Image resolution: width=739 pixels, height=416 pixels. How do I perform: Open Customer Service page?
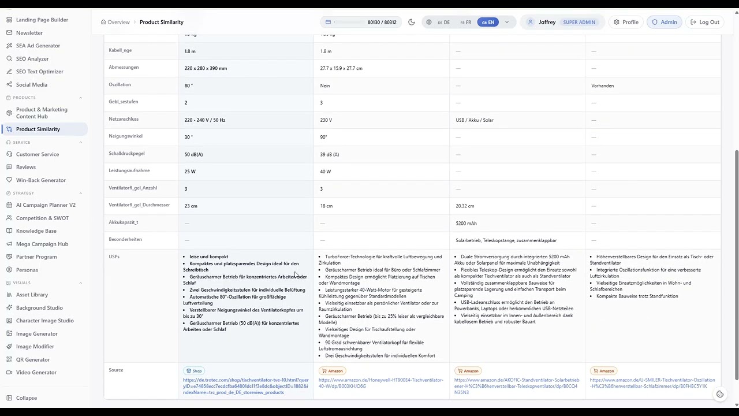38,154
